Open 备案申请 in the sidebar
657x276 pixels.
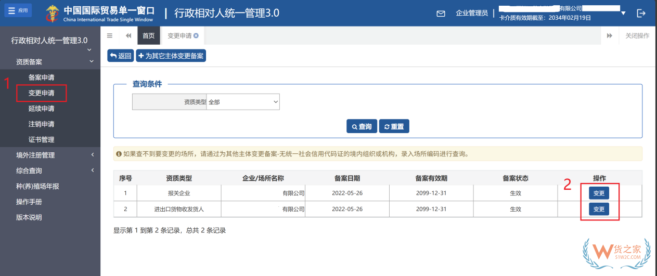tap(42, 77)
